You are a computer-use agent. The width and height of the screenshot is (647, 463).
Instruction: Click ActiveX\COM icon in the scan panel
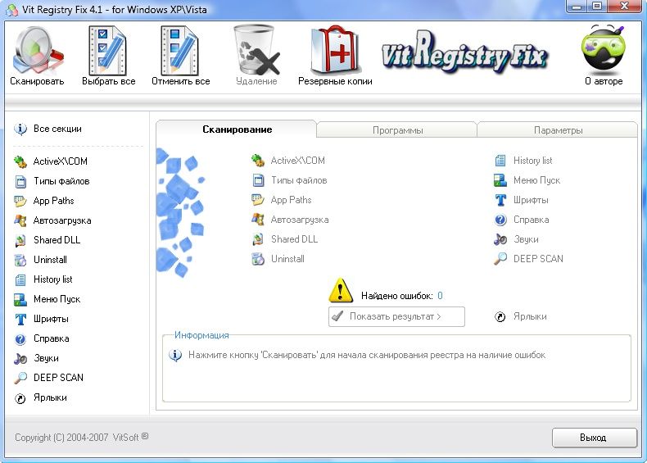[x=258, y=161]
